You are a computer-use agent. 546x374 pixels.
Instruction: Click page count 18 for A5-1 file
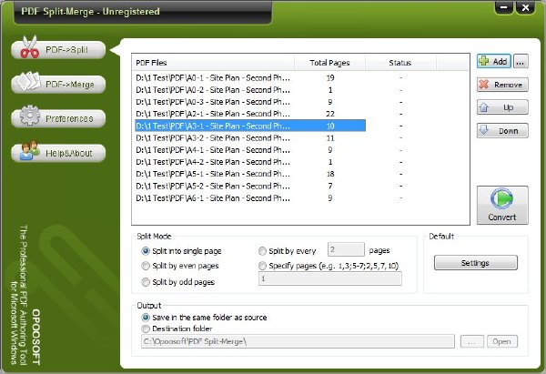click(x=330, y=174)
